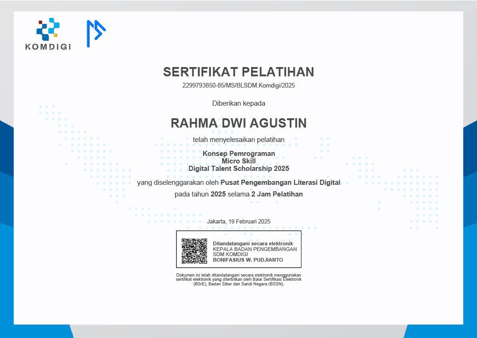The width and height of the screenshot is (477, 338).
Task: Click the KOMDIGI logo icon
Action: [47, 33]
